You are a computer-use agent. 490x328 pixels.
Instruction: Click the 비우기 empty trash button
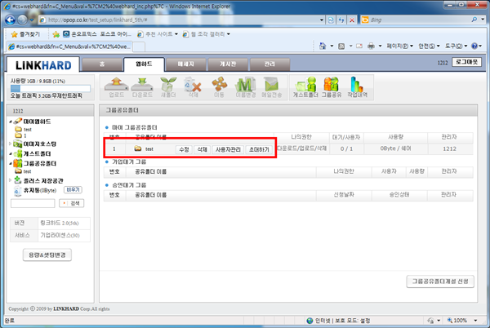coord(73,190)
